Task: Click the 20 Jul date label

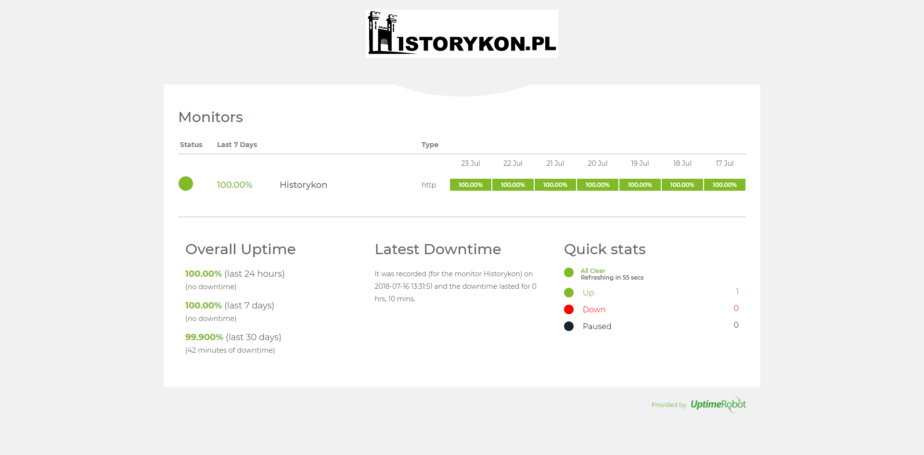Action: point(597,163)
